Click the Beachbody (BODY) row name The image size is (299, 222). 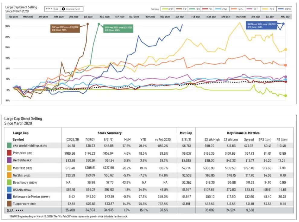25,182
